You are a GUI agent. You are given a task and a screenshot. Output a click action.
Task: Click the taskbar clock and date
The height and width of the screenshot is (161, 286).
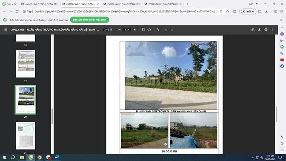click(270, 157)
